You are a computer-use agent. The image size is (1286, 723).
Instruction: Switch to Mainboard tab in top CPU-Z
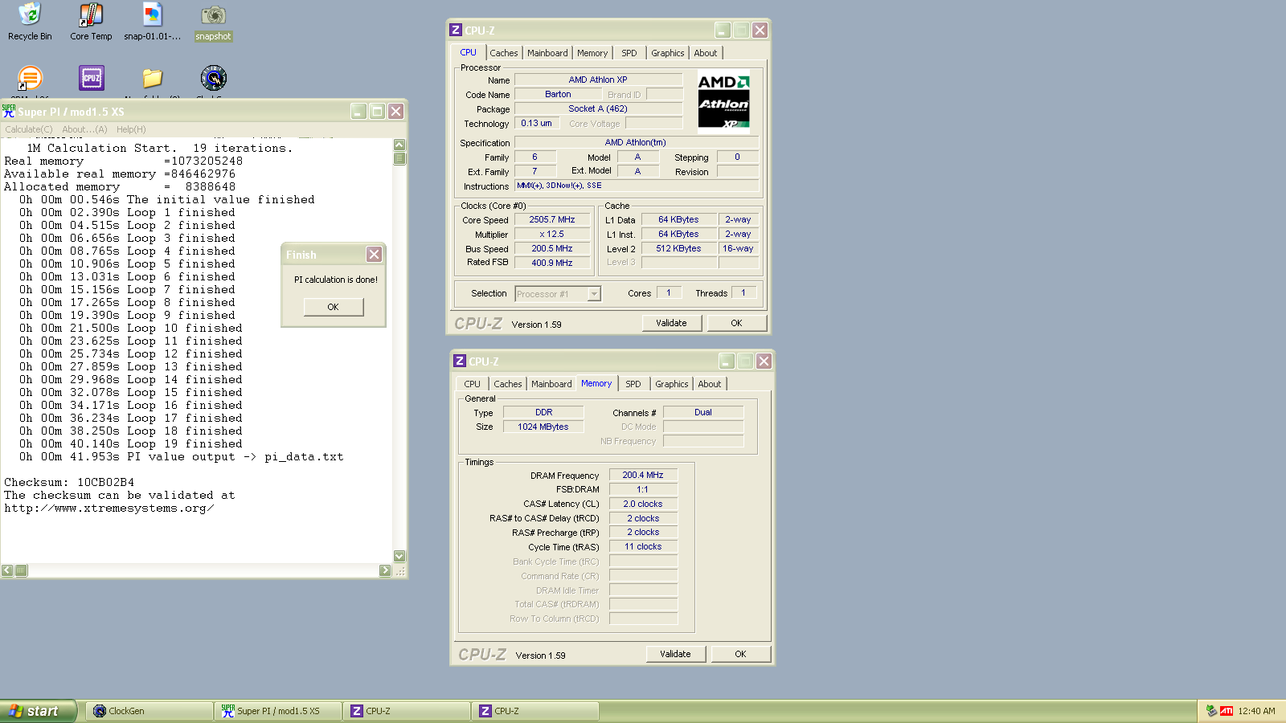547,53
